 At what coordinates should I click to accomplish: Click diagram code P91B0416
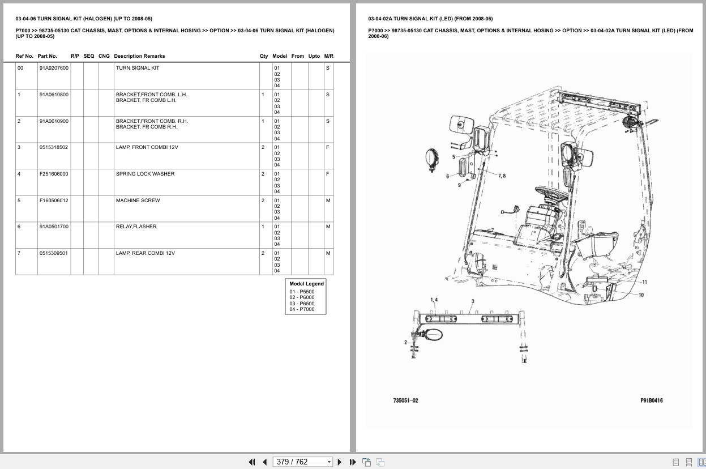[652, 400]
